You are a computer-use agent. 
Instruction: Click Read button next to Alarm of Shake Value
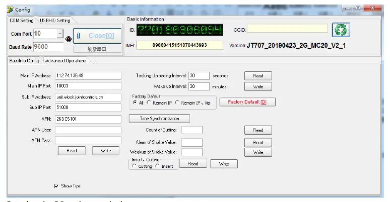click(x=258, y=142)
